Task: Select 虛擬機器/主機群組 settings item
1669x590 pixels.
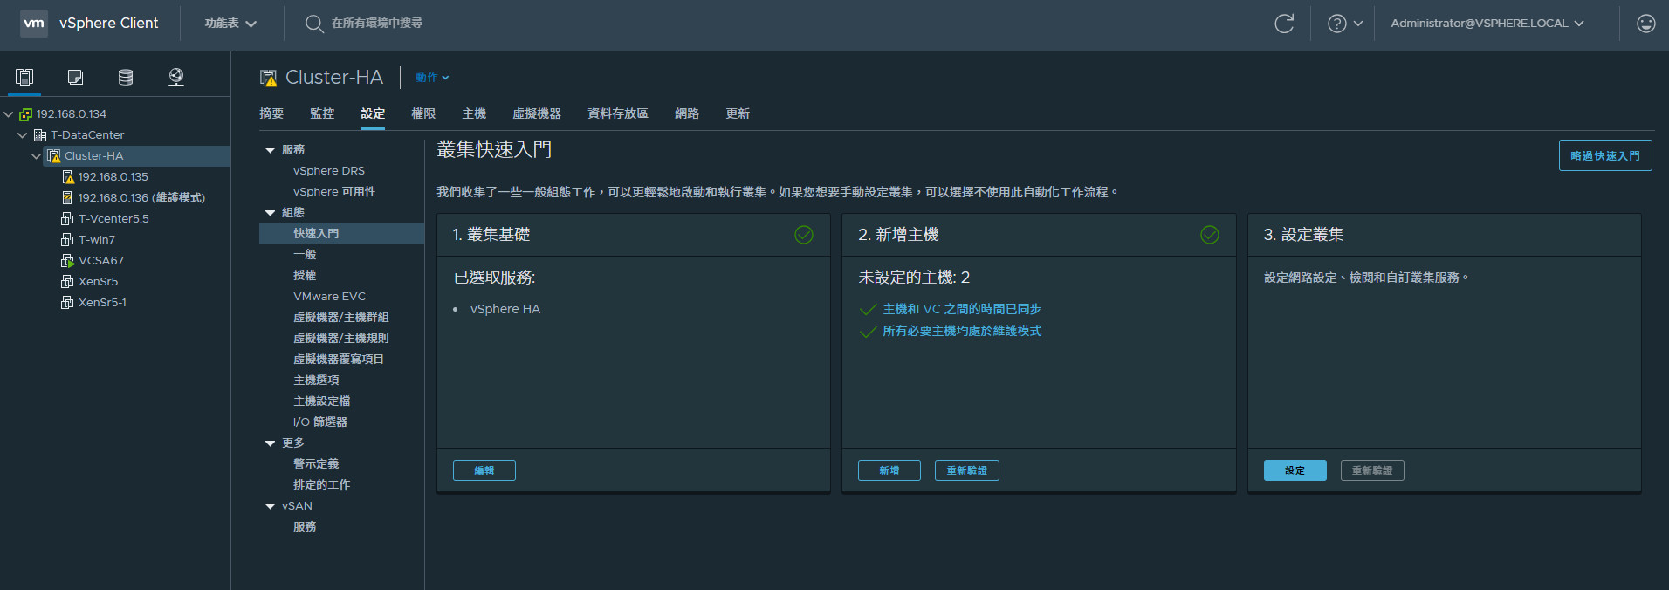Action: pos(341,318)
